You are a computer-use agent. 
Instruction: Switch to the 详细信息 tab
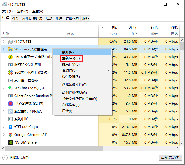pos(72,19)
